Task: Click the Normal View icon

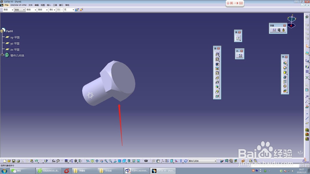Action: tap(115, 161)
